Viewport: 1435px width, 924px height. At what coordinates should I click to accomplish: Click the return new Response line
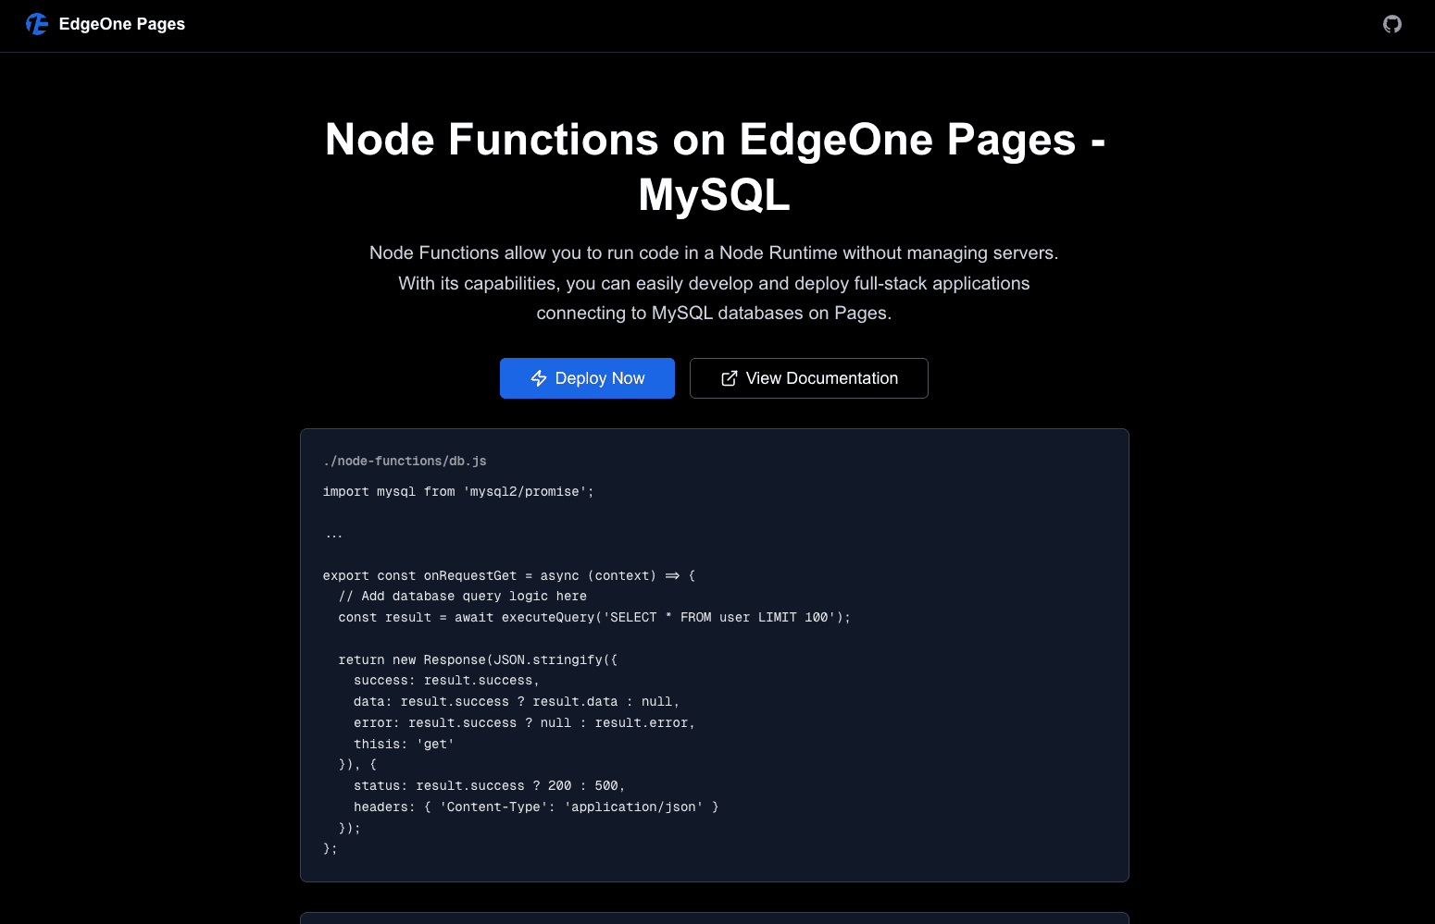pos(477,659)
